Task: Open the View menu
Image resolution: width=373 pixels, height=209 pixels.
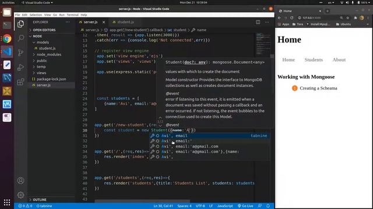Action: [48, 15]
